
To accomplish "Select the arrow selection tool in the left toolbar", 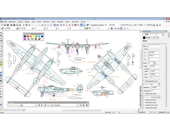I will [x=1, y=33].
